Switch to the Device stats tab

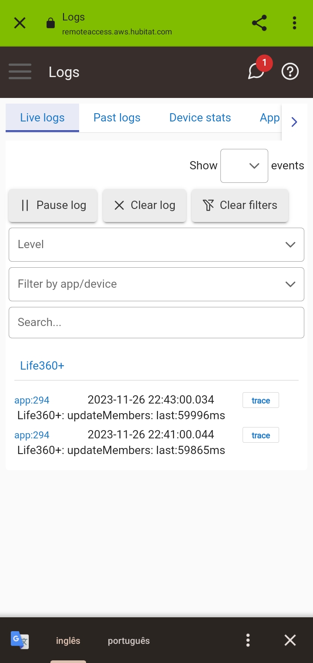coord(200,118)
